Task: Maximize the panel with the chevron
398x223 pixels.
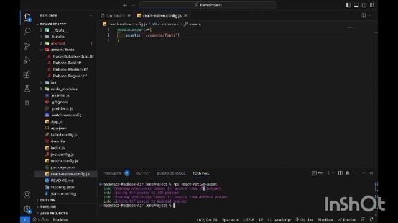Action: (x=363, y=173)
